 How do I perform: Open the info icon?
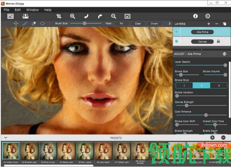point(195,16)
